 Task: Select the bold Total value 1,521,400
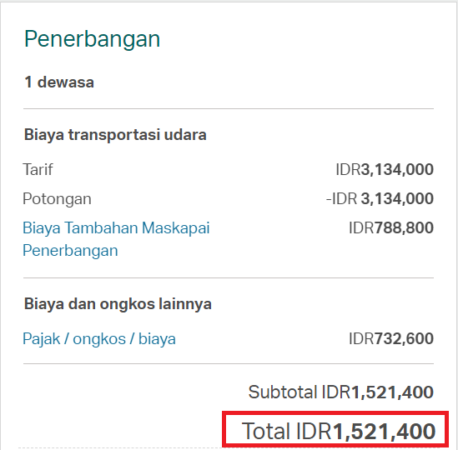click(x=384, y=432)
